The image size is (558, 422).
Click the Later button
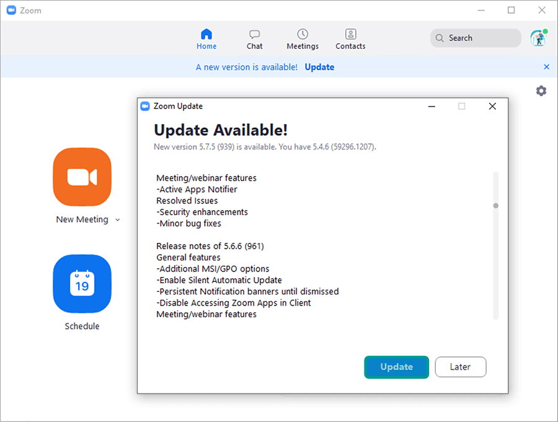(x=460, y=367)
